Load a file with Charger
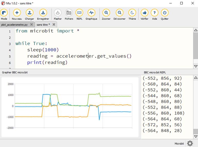 click(30, 15)
